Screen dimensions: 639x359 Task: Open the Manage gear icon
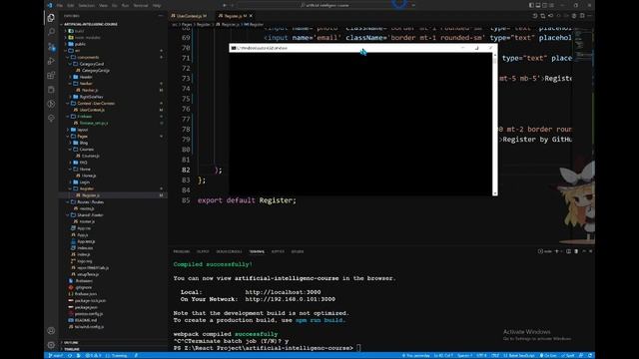point(51,345)
